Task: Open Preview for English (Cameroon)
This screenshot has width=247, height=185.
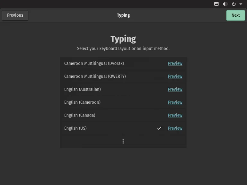Action: 175,102
